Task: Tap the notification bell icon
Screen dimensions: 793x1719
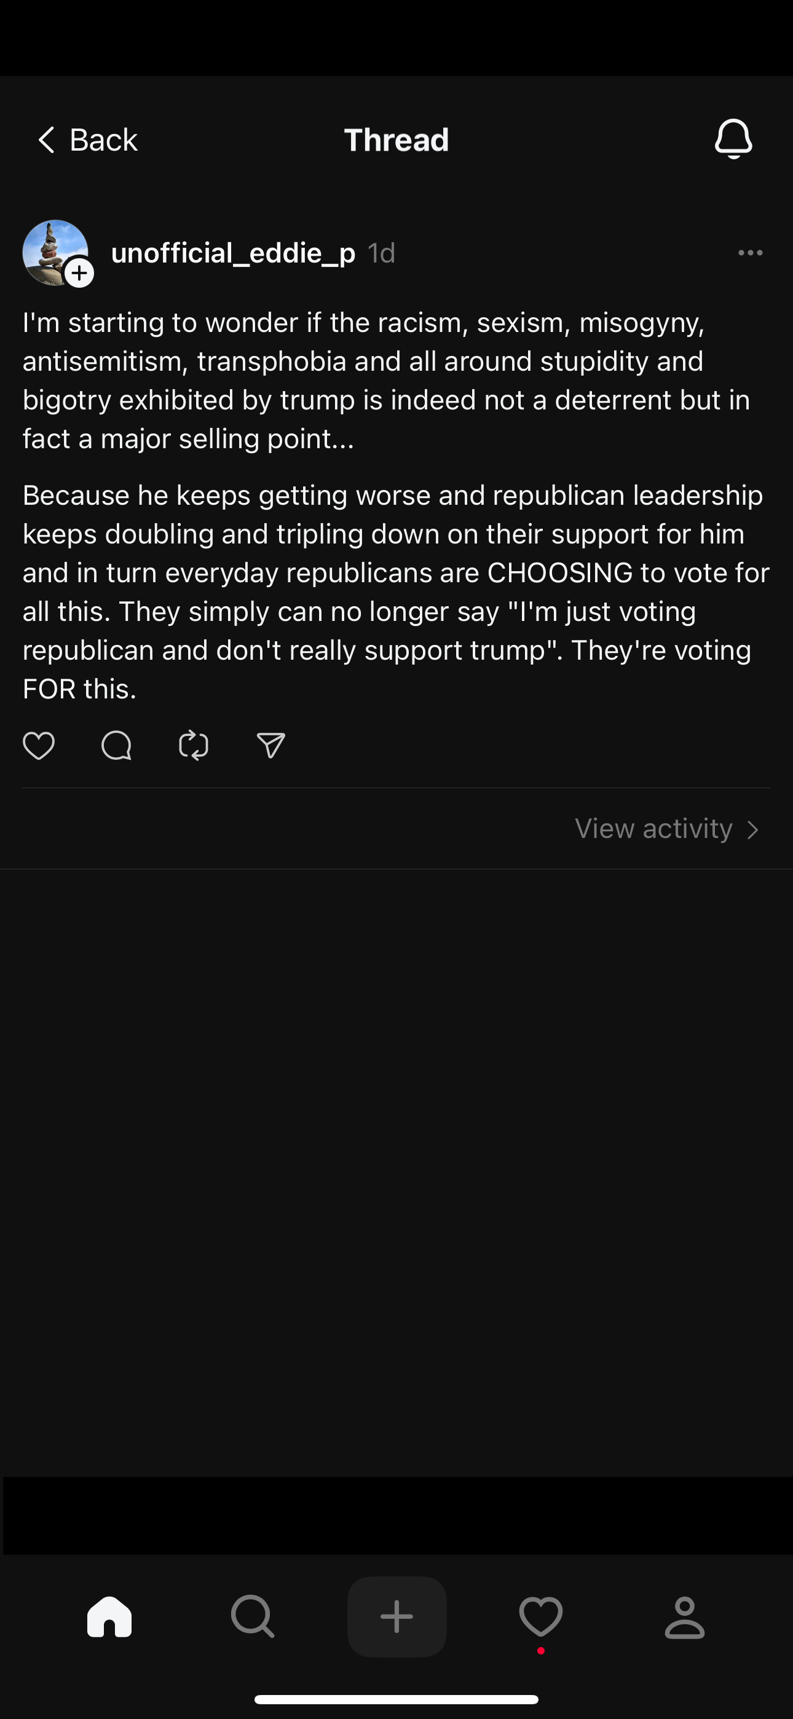Action: click(x=733, y=139)
